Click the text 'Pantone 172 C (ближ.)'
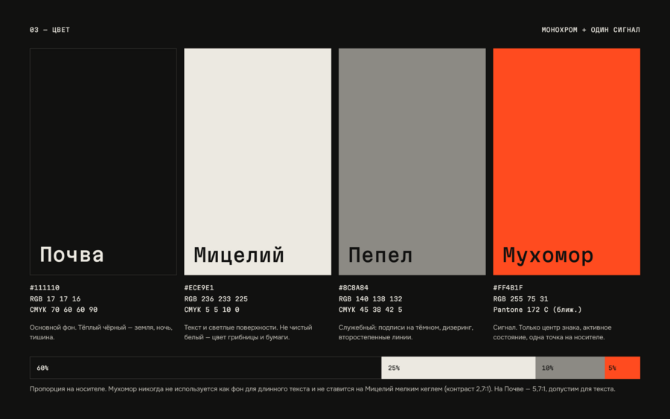 537,310
